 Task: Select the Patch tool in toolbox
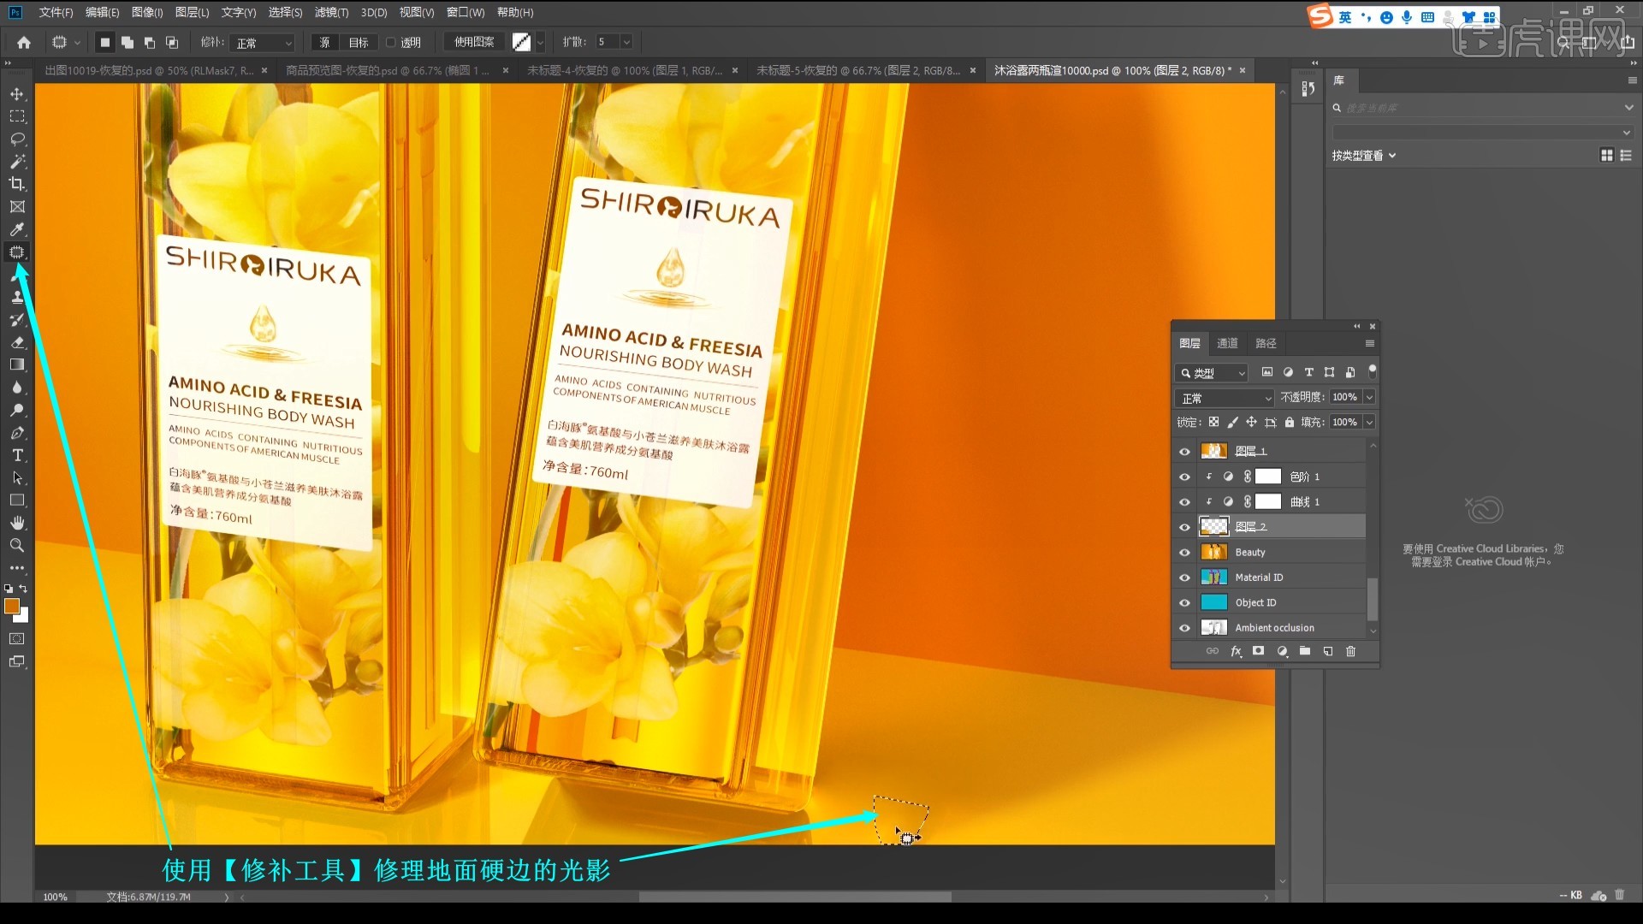point(17,252)
